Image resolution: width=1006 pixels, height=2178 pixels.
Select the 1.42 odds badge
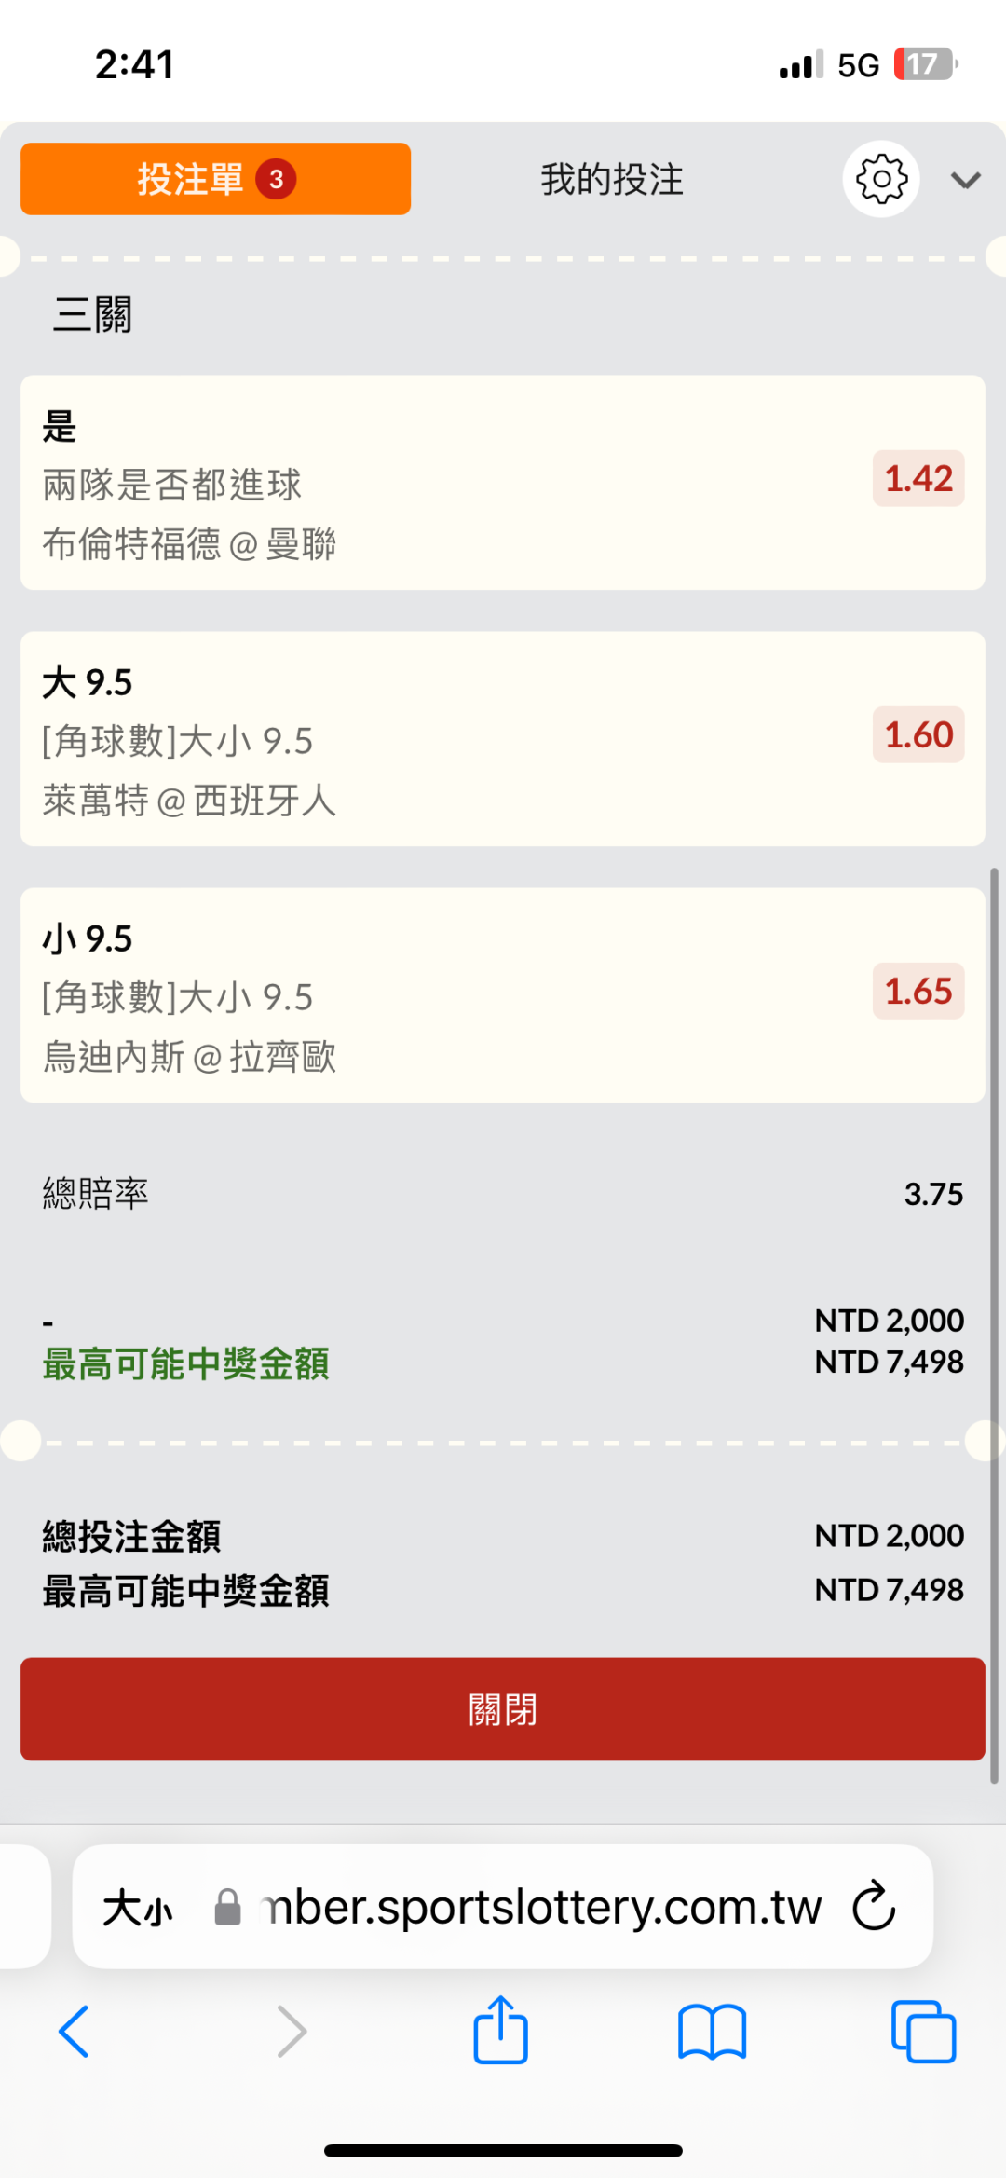[x=918, y=479]
